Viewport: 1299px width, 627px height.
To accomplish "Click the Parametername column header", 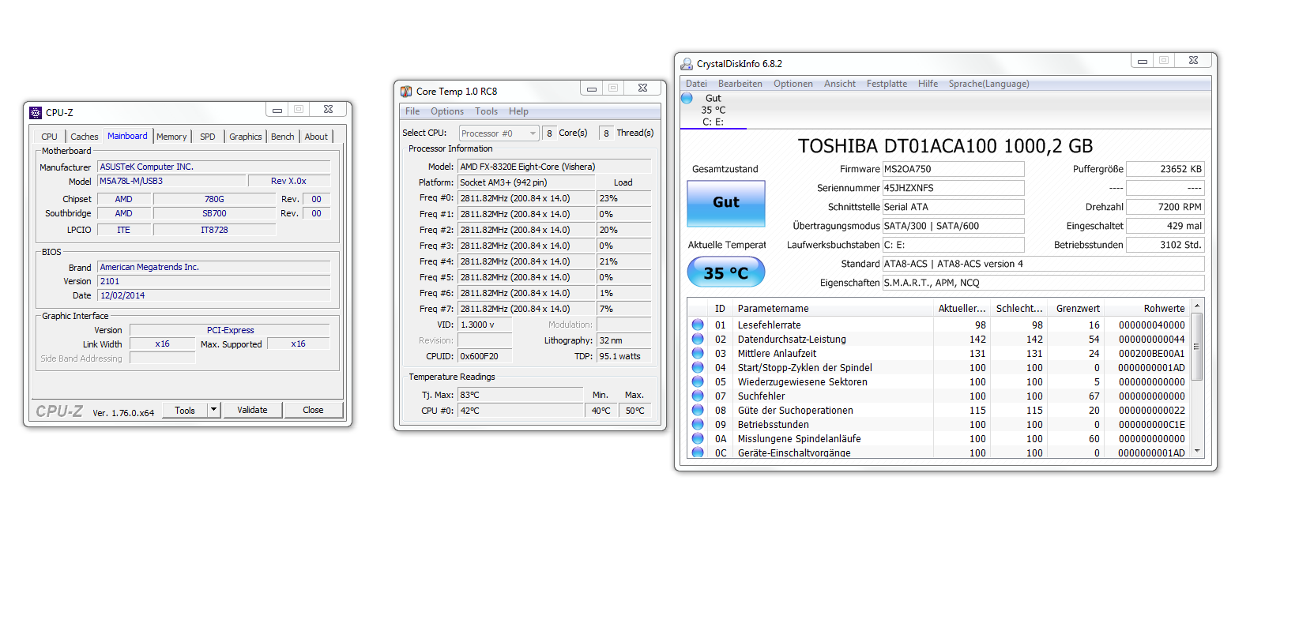I will click(x=833, y=309).
